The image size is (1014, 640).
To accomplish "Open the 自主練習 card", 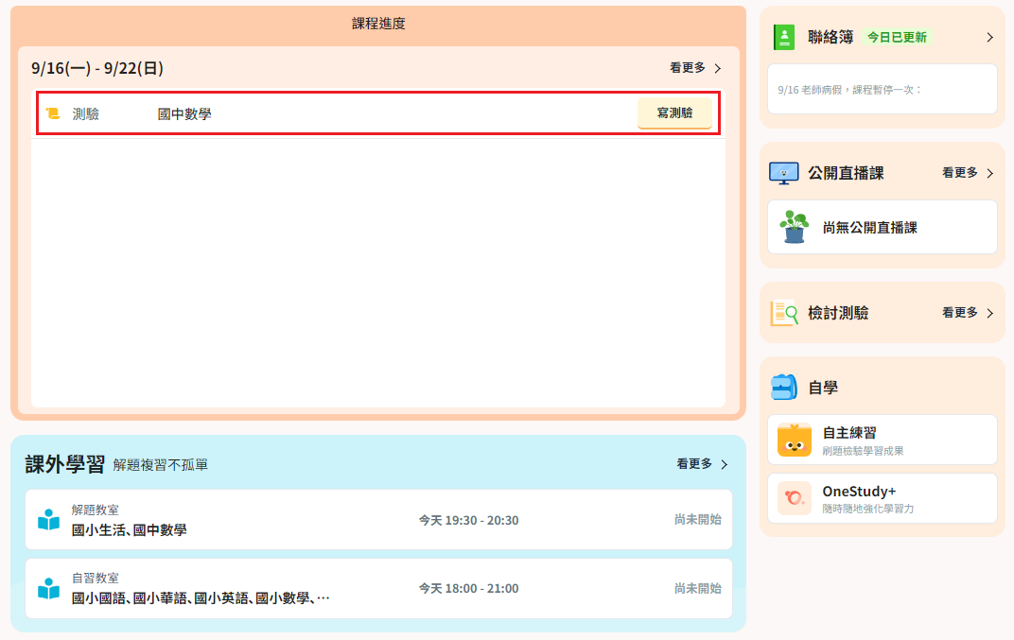I will [883, 440].
